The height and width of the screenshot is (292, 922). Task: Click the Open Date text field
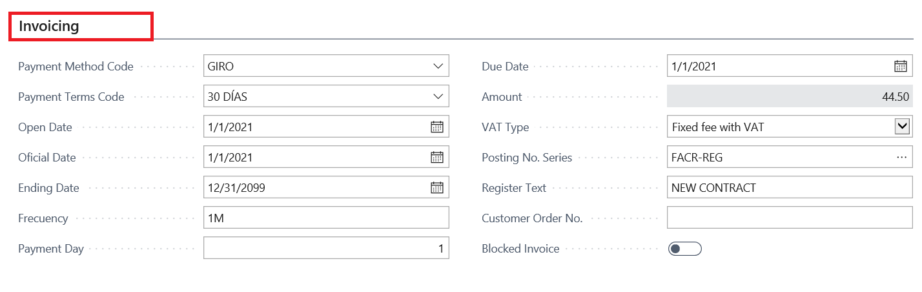(x=313, y=127)
